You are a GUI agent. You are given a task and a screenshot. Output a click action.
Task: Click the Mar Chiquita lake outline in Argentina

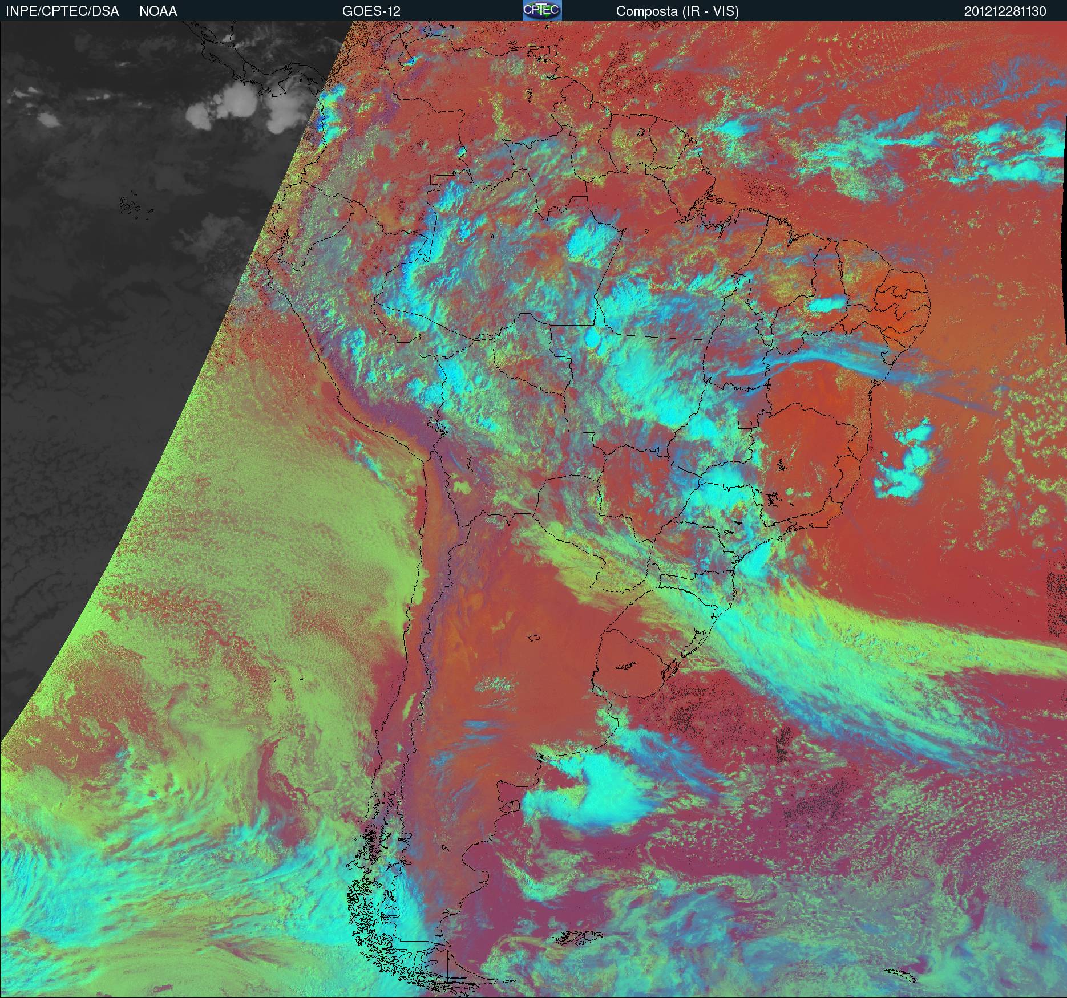(x=534, y=638)
